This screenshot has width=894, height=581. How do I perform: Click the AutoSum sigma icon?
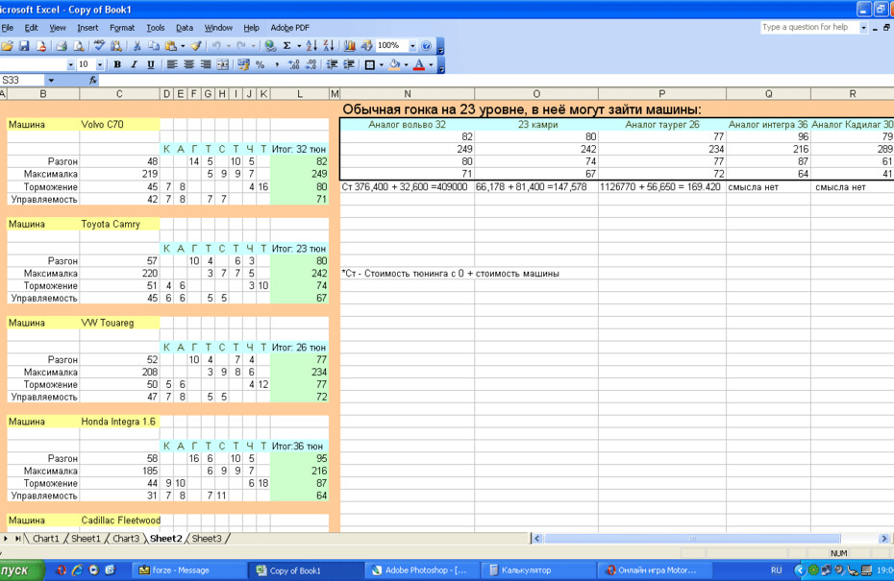(x=287, y=46)
